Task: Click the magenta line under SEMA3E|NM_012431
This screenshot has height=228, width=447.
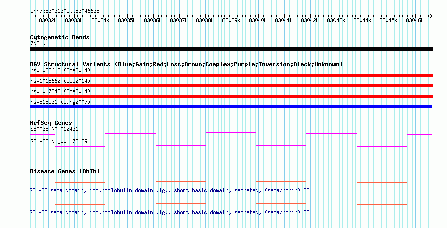Action: coord(231,134)
